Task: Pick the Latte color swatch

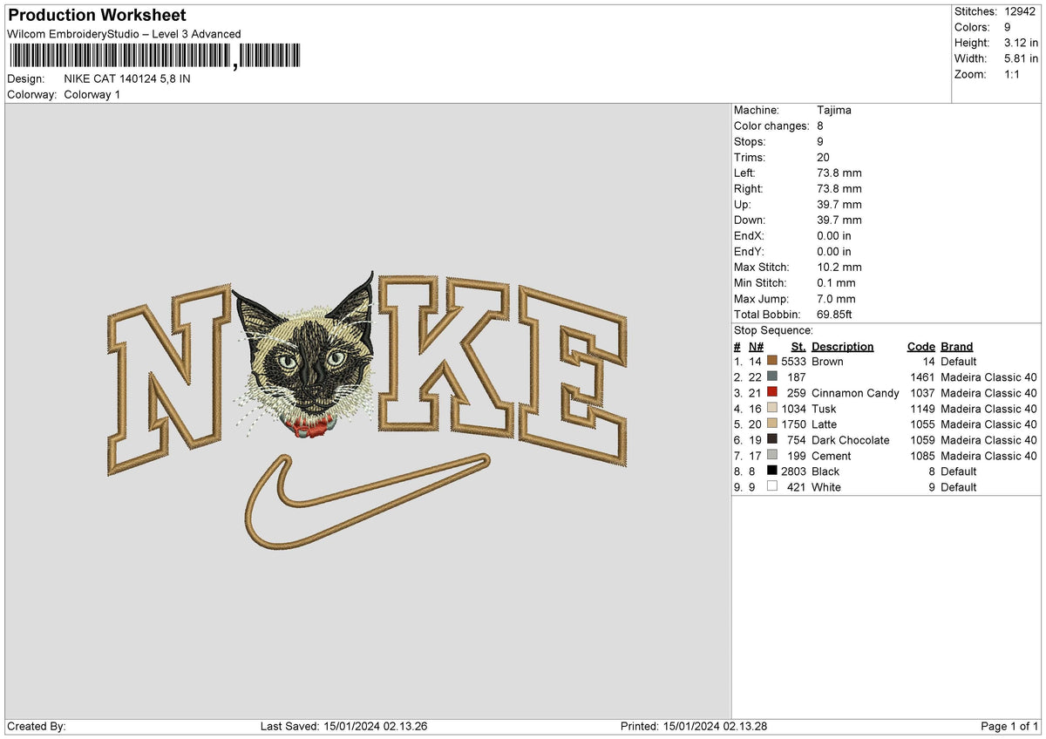Action: coord(771,424)
